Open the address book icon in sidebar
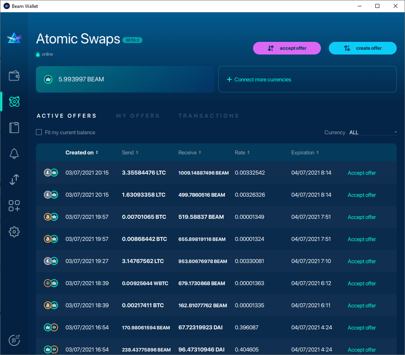 pyautogui.click(x=14, y=128)
